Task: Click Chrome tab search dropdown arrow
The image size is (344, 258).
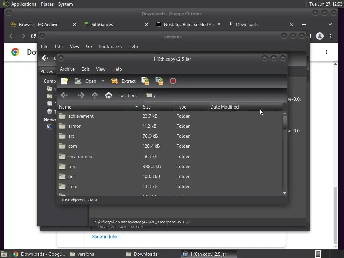Action: click(x=330, y=24)
